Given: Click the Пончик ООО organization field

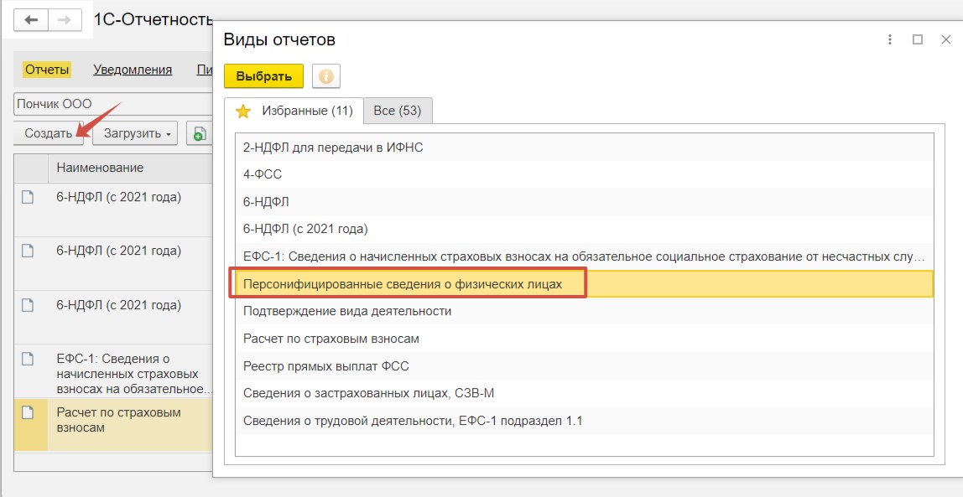Looking at the screenshot, I should click(112, 104).
